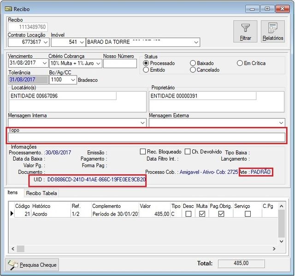
Task: Tick the Ch. Devolvido checkbox
Action: (188, 151)
